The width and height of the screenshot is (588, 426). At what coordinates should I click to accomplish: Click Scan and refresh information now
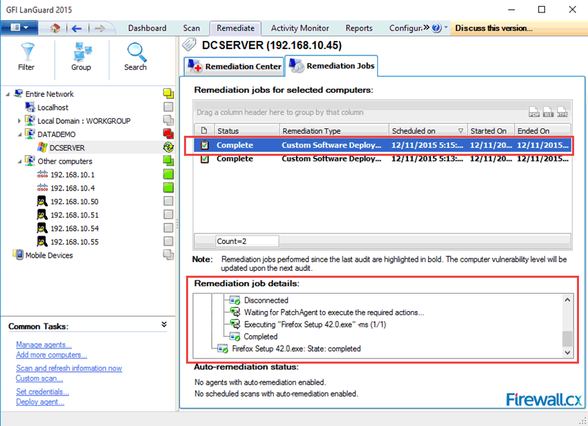pyautogui.click(x=68, y=368)
